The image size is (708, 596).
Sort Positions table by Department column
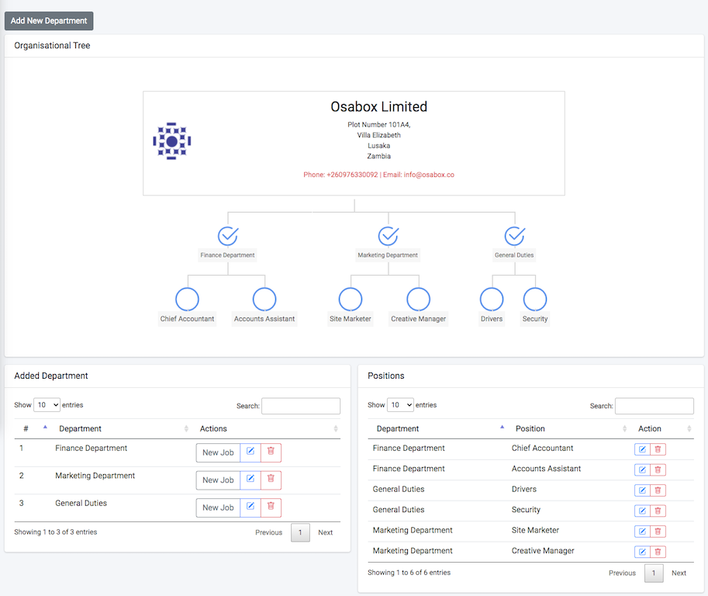click(x=437, y=428)
